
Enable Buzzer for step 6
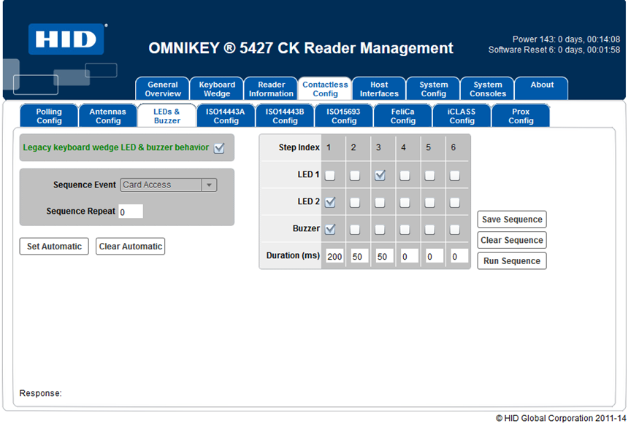(x=454, y=230)
